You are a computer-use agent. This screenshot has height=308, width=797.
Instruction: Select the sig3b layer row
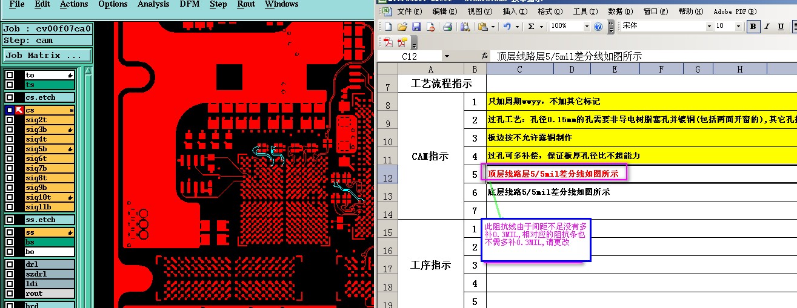pos(49,129)
